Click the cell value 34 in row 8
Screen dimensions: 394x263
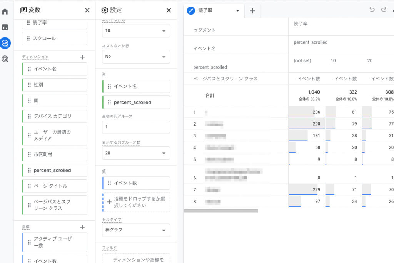click(354, 201)
